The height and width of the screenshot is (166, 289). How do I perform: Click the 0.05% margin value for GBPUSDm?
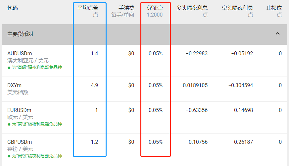tap(156, 142)
